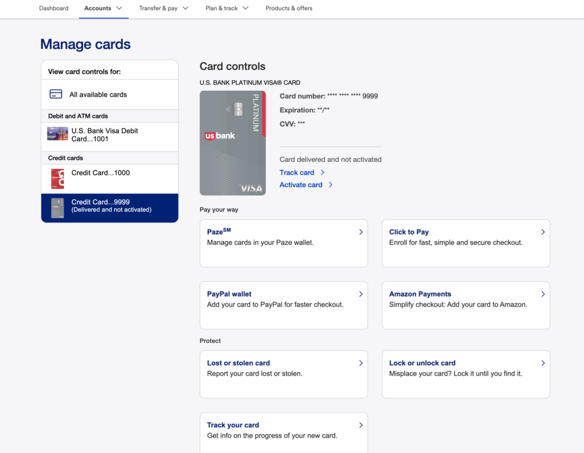This screenshot has width=584, height=453.
Task: Click the arrow on Amazon Payments card
Action: (543, 294)
